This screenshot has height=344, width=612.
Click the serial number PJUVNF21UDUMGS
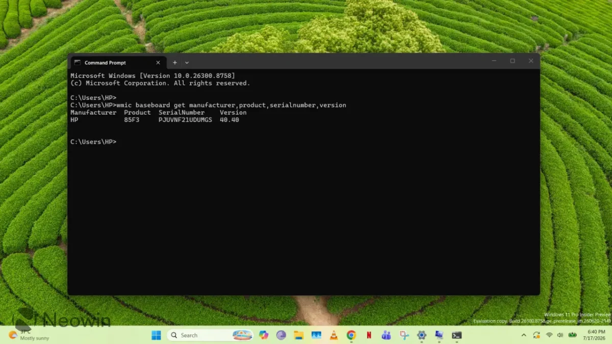pyautogui.click(x=185, y=120)
